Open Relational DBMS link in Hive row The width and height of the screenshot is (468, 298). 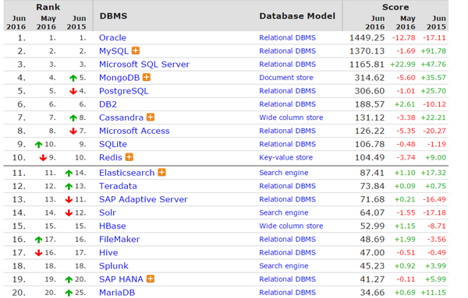point(287,252)
